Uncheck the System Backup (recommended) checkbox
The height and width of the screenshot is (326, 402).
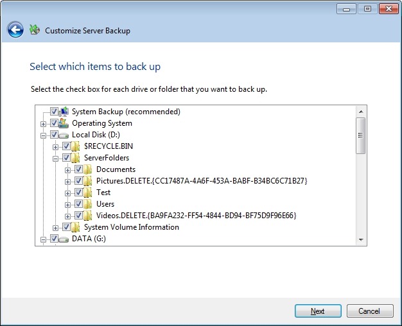pos(54,112)
